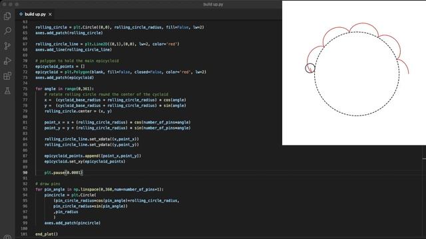
Task: Open the Accounts icon at sidebar bottom
Action: [x=7, y=237]
